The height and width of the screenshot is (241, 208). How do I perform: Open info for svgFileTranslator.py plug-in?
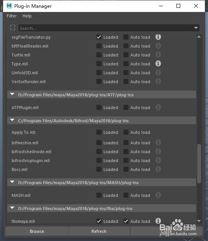click(158, 37)
